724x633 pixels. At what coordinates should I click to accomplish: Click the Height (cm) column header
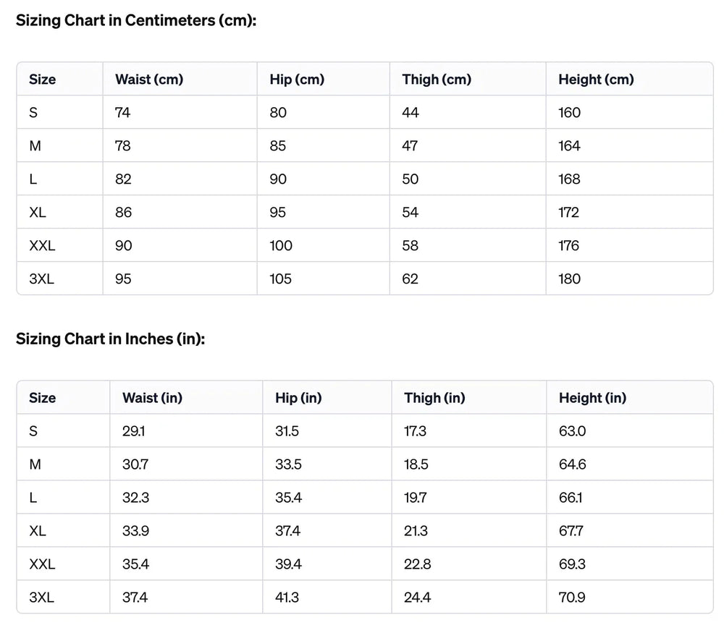tap(595, 80)
